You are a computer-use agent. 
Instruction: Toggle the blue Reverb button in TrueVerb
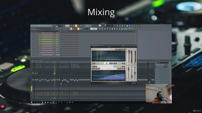tap(135, 67)
